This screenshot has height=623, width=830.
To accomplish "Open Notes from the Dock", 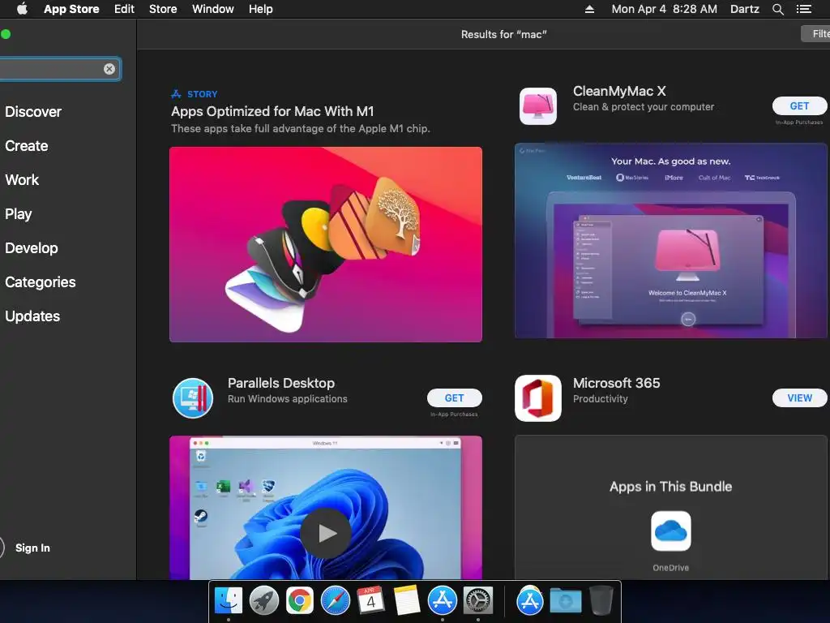I will click(407, 600).
